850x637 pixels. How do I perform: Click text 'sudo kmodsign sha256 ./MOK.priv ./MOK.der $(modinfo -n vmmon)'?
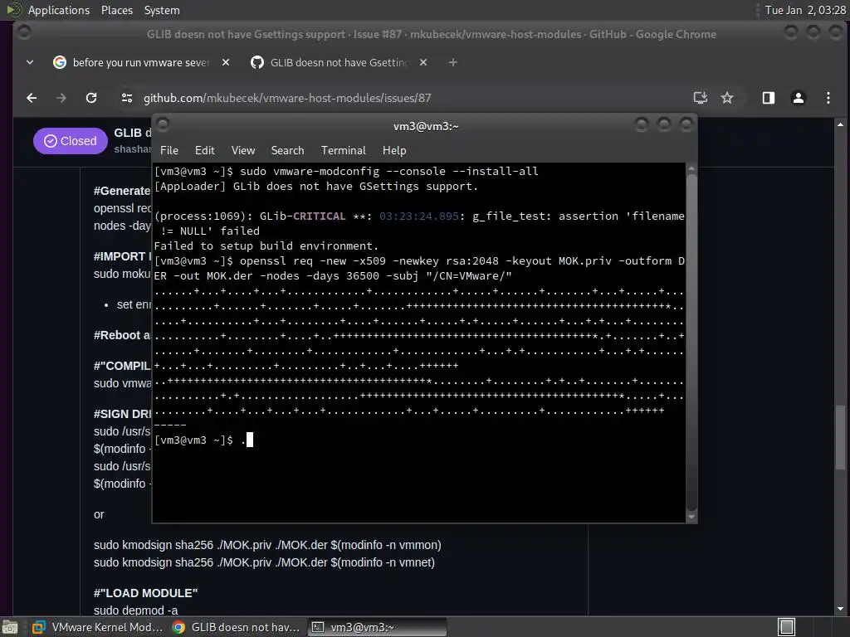click(x=267, y=545)
